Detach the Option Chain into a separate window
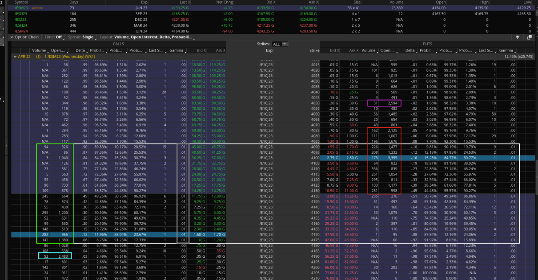Viewport: 538px width, 280px height. click(x=529, y=37)
